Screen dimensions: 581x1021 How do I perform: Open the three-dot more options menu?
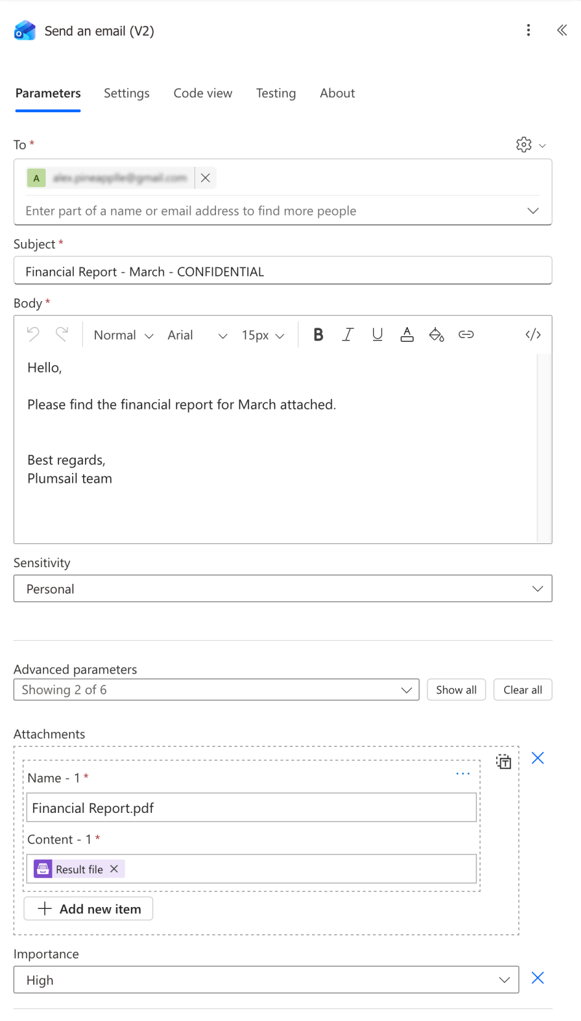click(528, 30)
